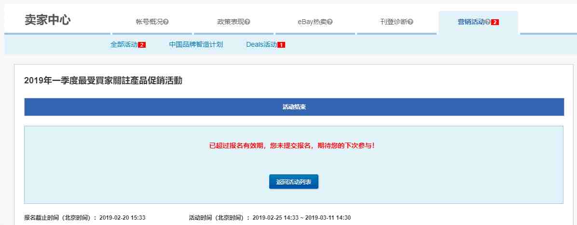Click the 卖家中心 page title
Screen dimensions: 577x225
(48, 20)
